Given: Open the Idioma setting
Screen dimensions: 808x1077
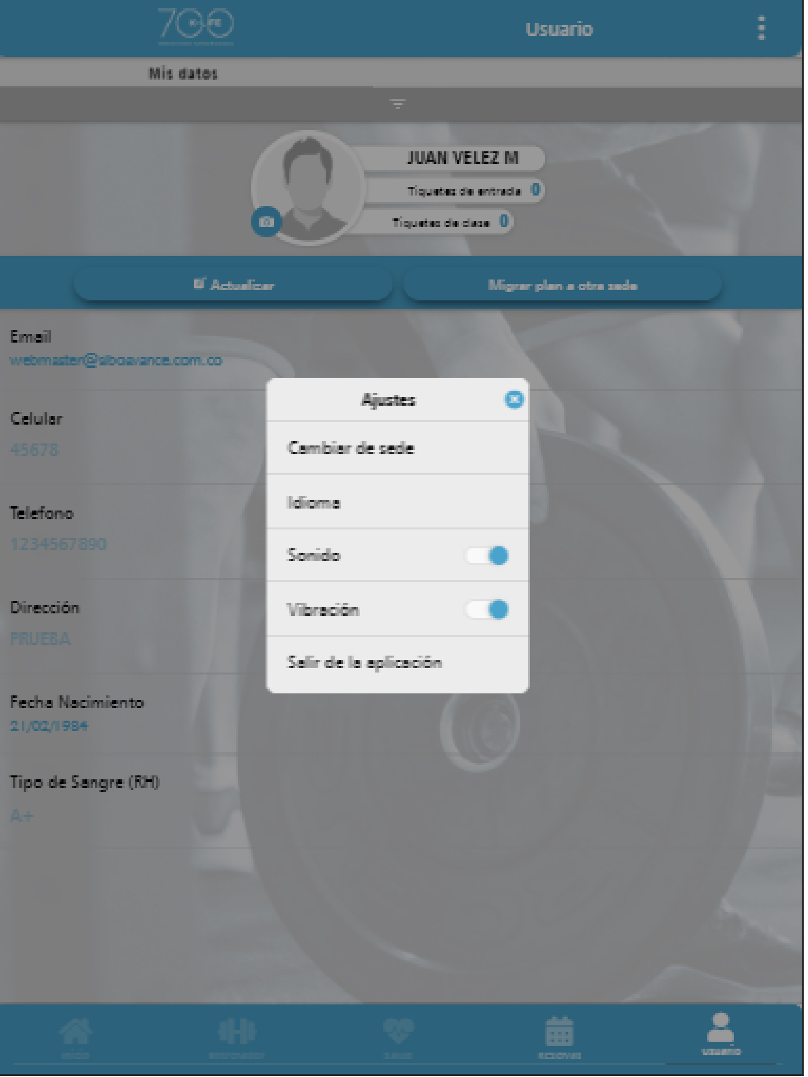Looking at the screenshot, I should click(398, 502).
